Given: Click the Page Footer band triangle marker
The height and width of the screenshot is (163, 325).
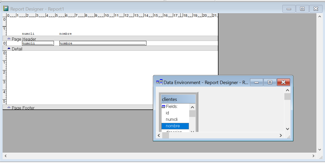Looking at the screenshot, I should tap(9, 107).
